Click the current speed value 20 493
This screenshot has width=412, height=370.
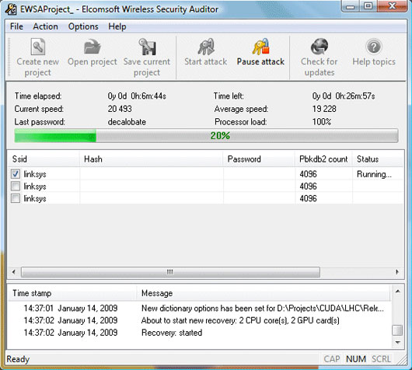point(120,109)
